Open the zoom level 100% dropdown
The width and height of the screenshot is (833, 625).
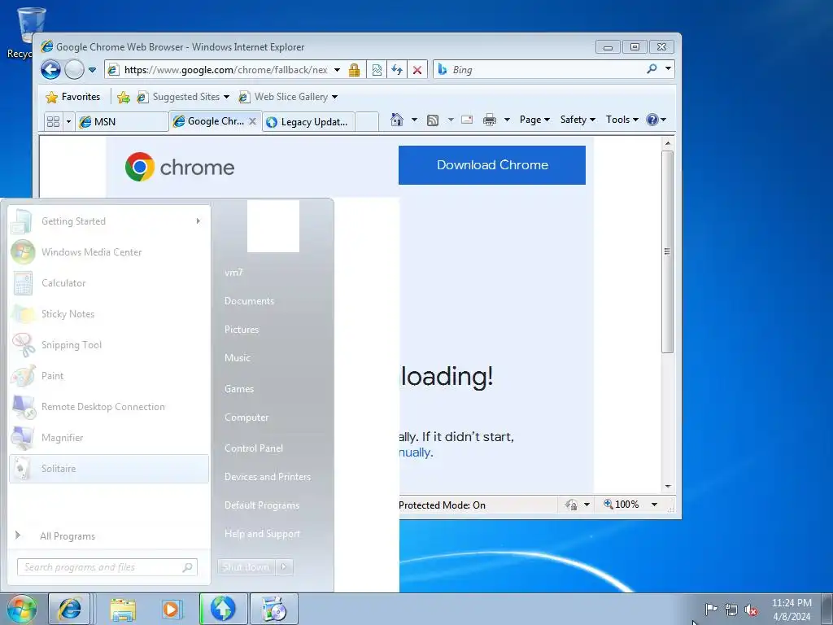coord(655,505)
